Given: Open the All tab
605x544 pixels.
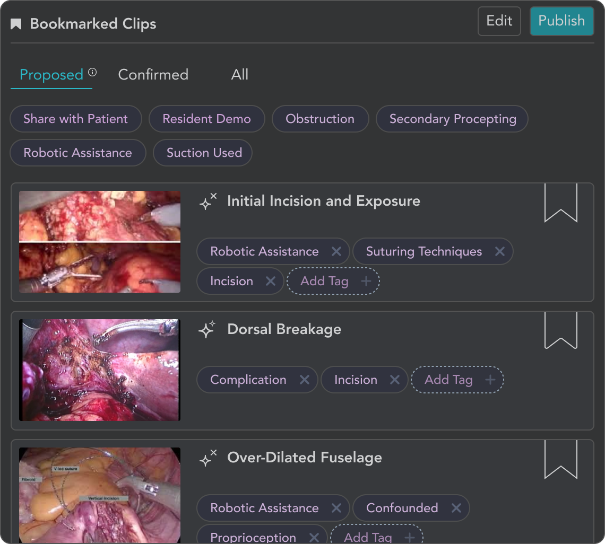Looking at the screenshot, I should click(x=239, y=75).
